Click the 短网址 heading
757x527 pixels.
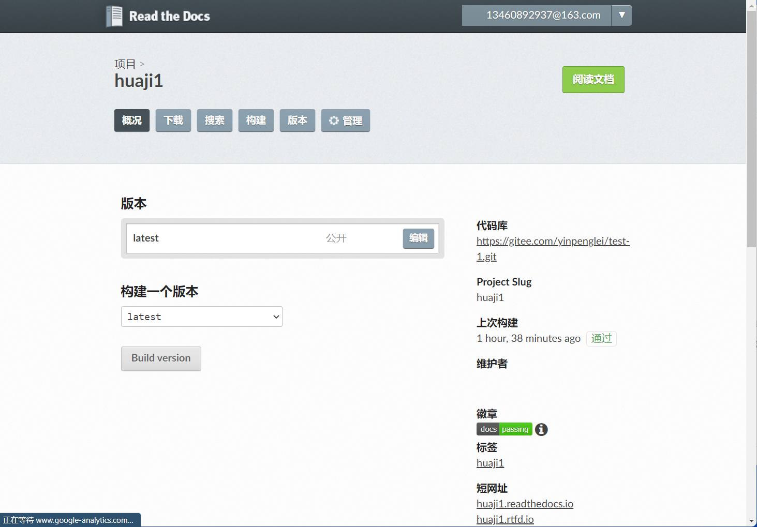pos(492,488)
